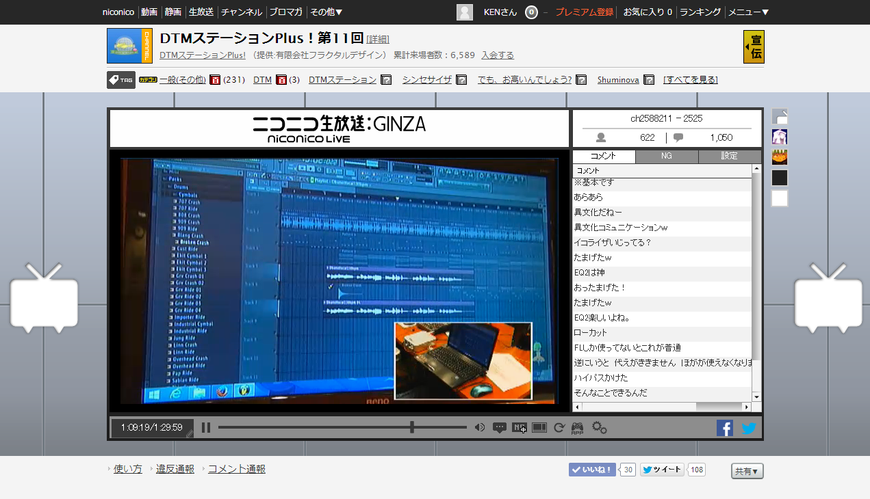Mute the player volume speaker icon

tap(480, 428)
